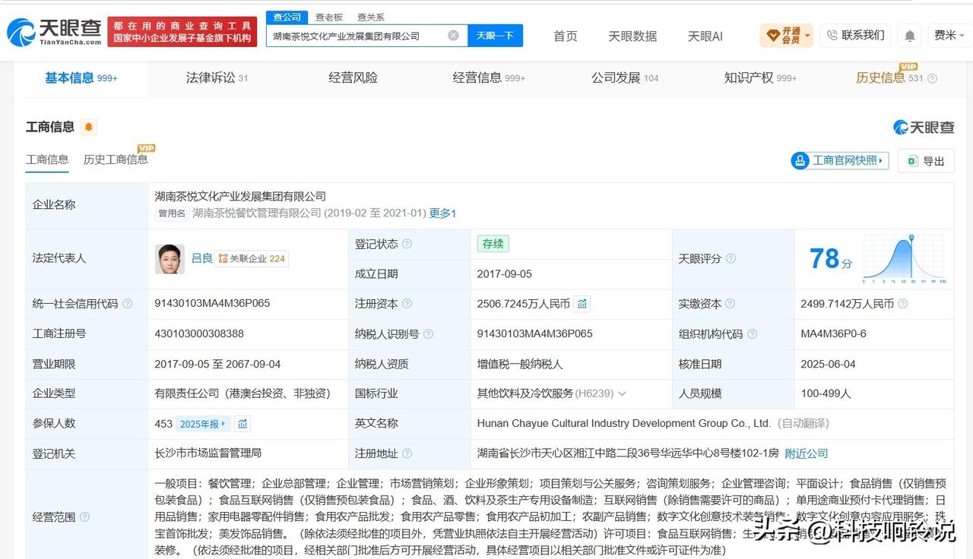Click the help icon beside 统一社会信用代码

127,304
